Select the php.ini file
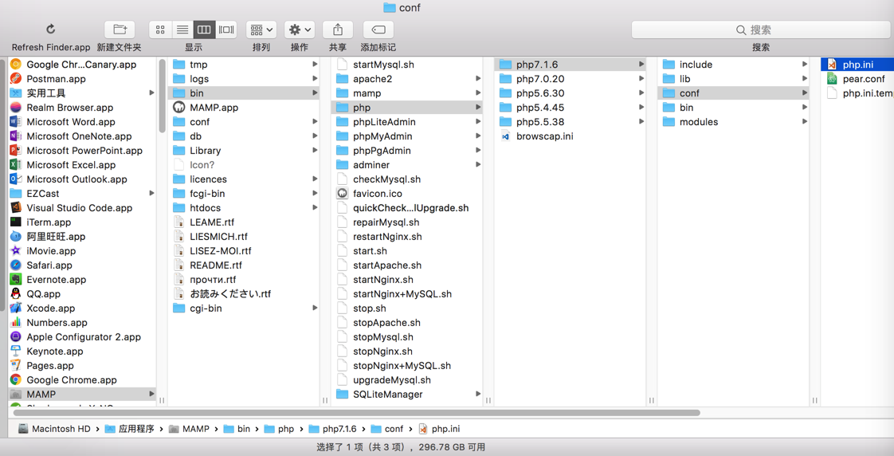Viewport: 894px width, 456px height. click(857, 65)
